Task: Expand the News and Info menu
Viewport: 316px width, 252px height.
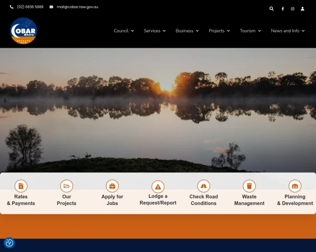Action: [x=287, y=31]
